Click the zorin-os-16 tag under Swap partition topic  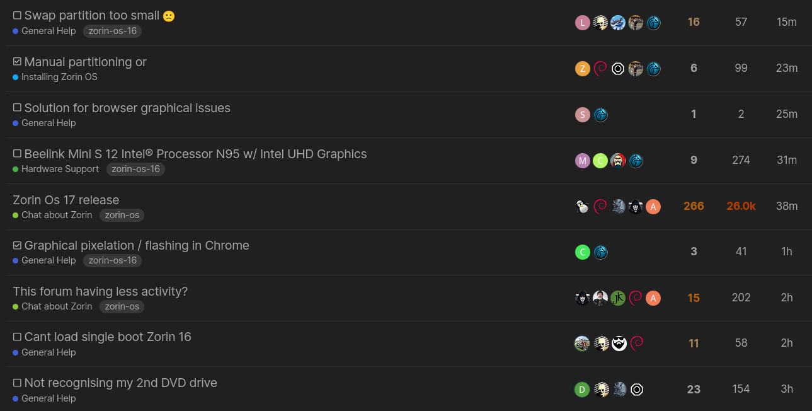click(113, 31)
